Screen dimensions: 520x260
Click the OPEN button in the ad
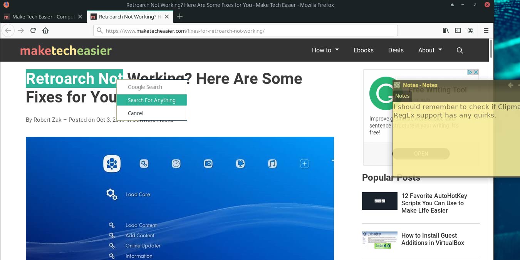tap(421, 154)
